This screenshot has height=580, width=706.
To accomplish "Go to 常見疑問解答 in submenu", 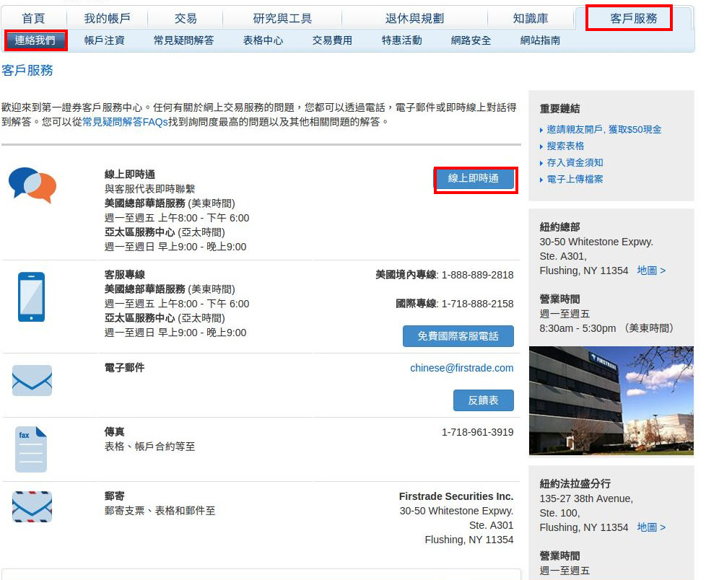I will coord(183,40).
